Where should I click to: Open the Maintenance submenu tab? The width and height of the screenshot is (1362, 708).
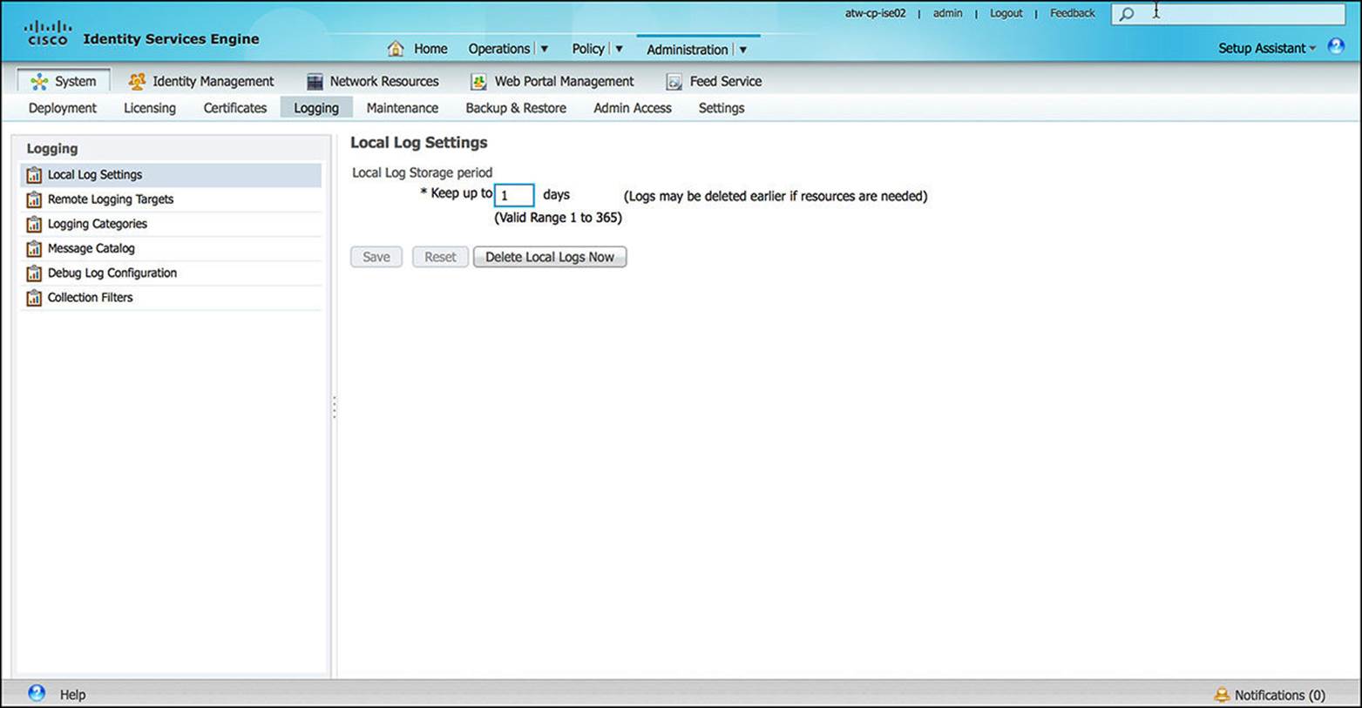[403, 108]
